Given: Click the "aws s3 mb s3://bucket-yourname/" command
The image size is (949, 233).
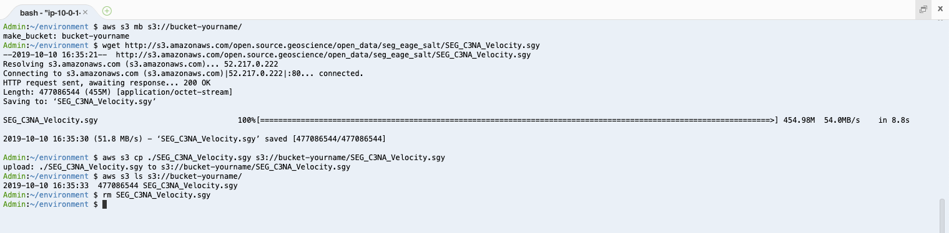Looking at the screenshot, I should point(172,27).
